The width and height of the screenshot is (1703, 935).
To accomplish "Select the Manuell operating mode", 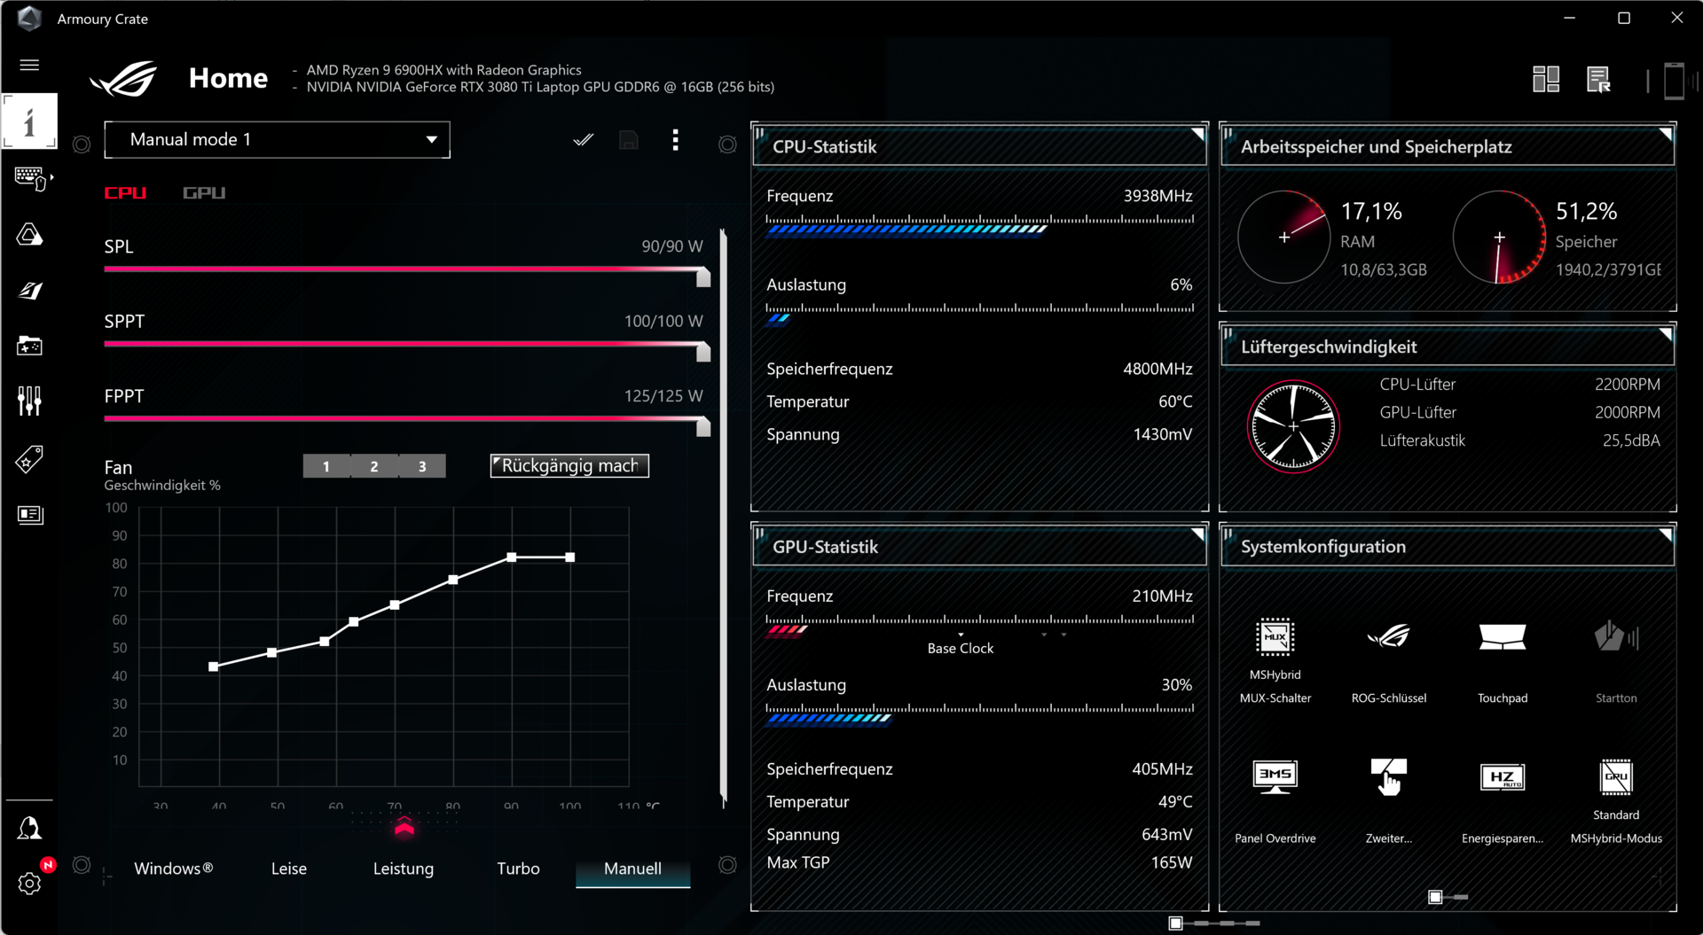I will pos(632,869).
